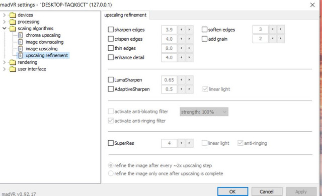
Task: Select chroma upscaling in the tree
Action: [43, 35]
